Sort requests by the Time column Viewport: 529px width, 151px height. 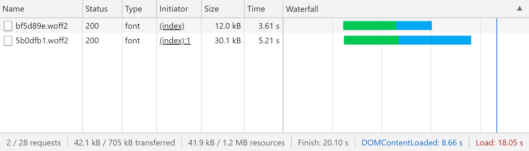point(256,9)
